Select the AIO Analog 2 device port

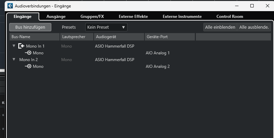158,66
